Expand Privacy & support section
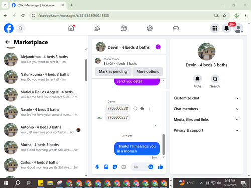The height and width of the screenshot is (188, 251). coord(206,130)
